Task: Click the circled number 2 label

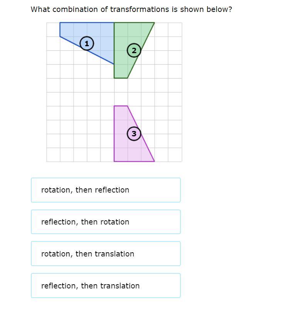Action: coord(134,50)
